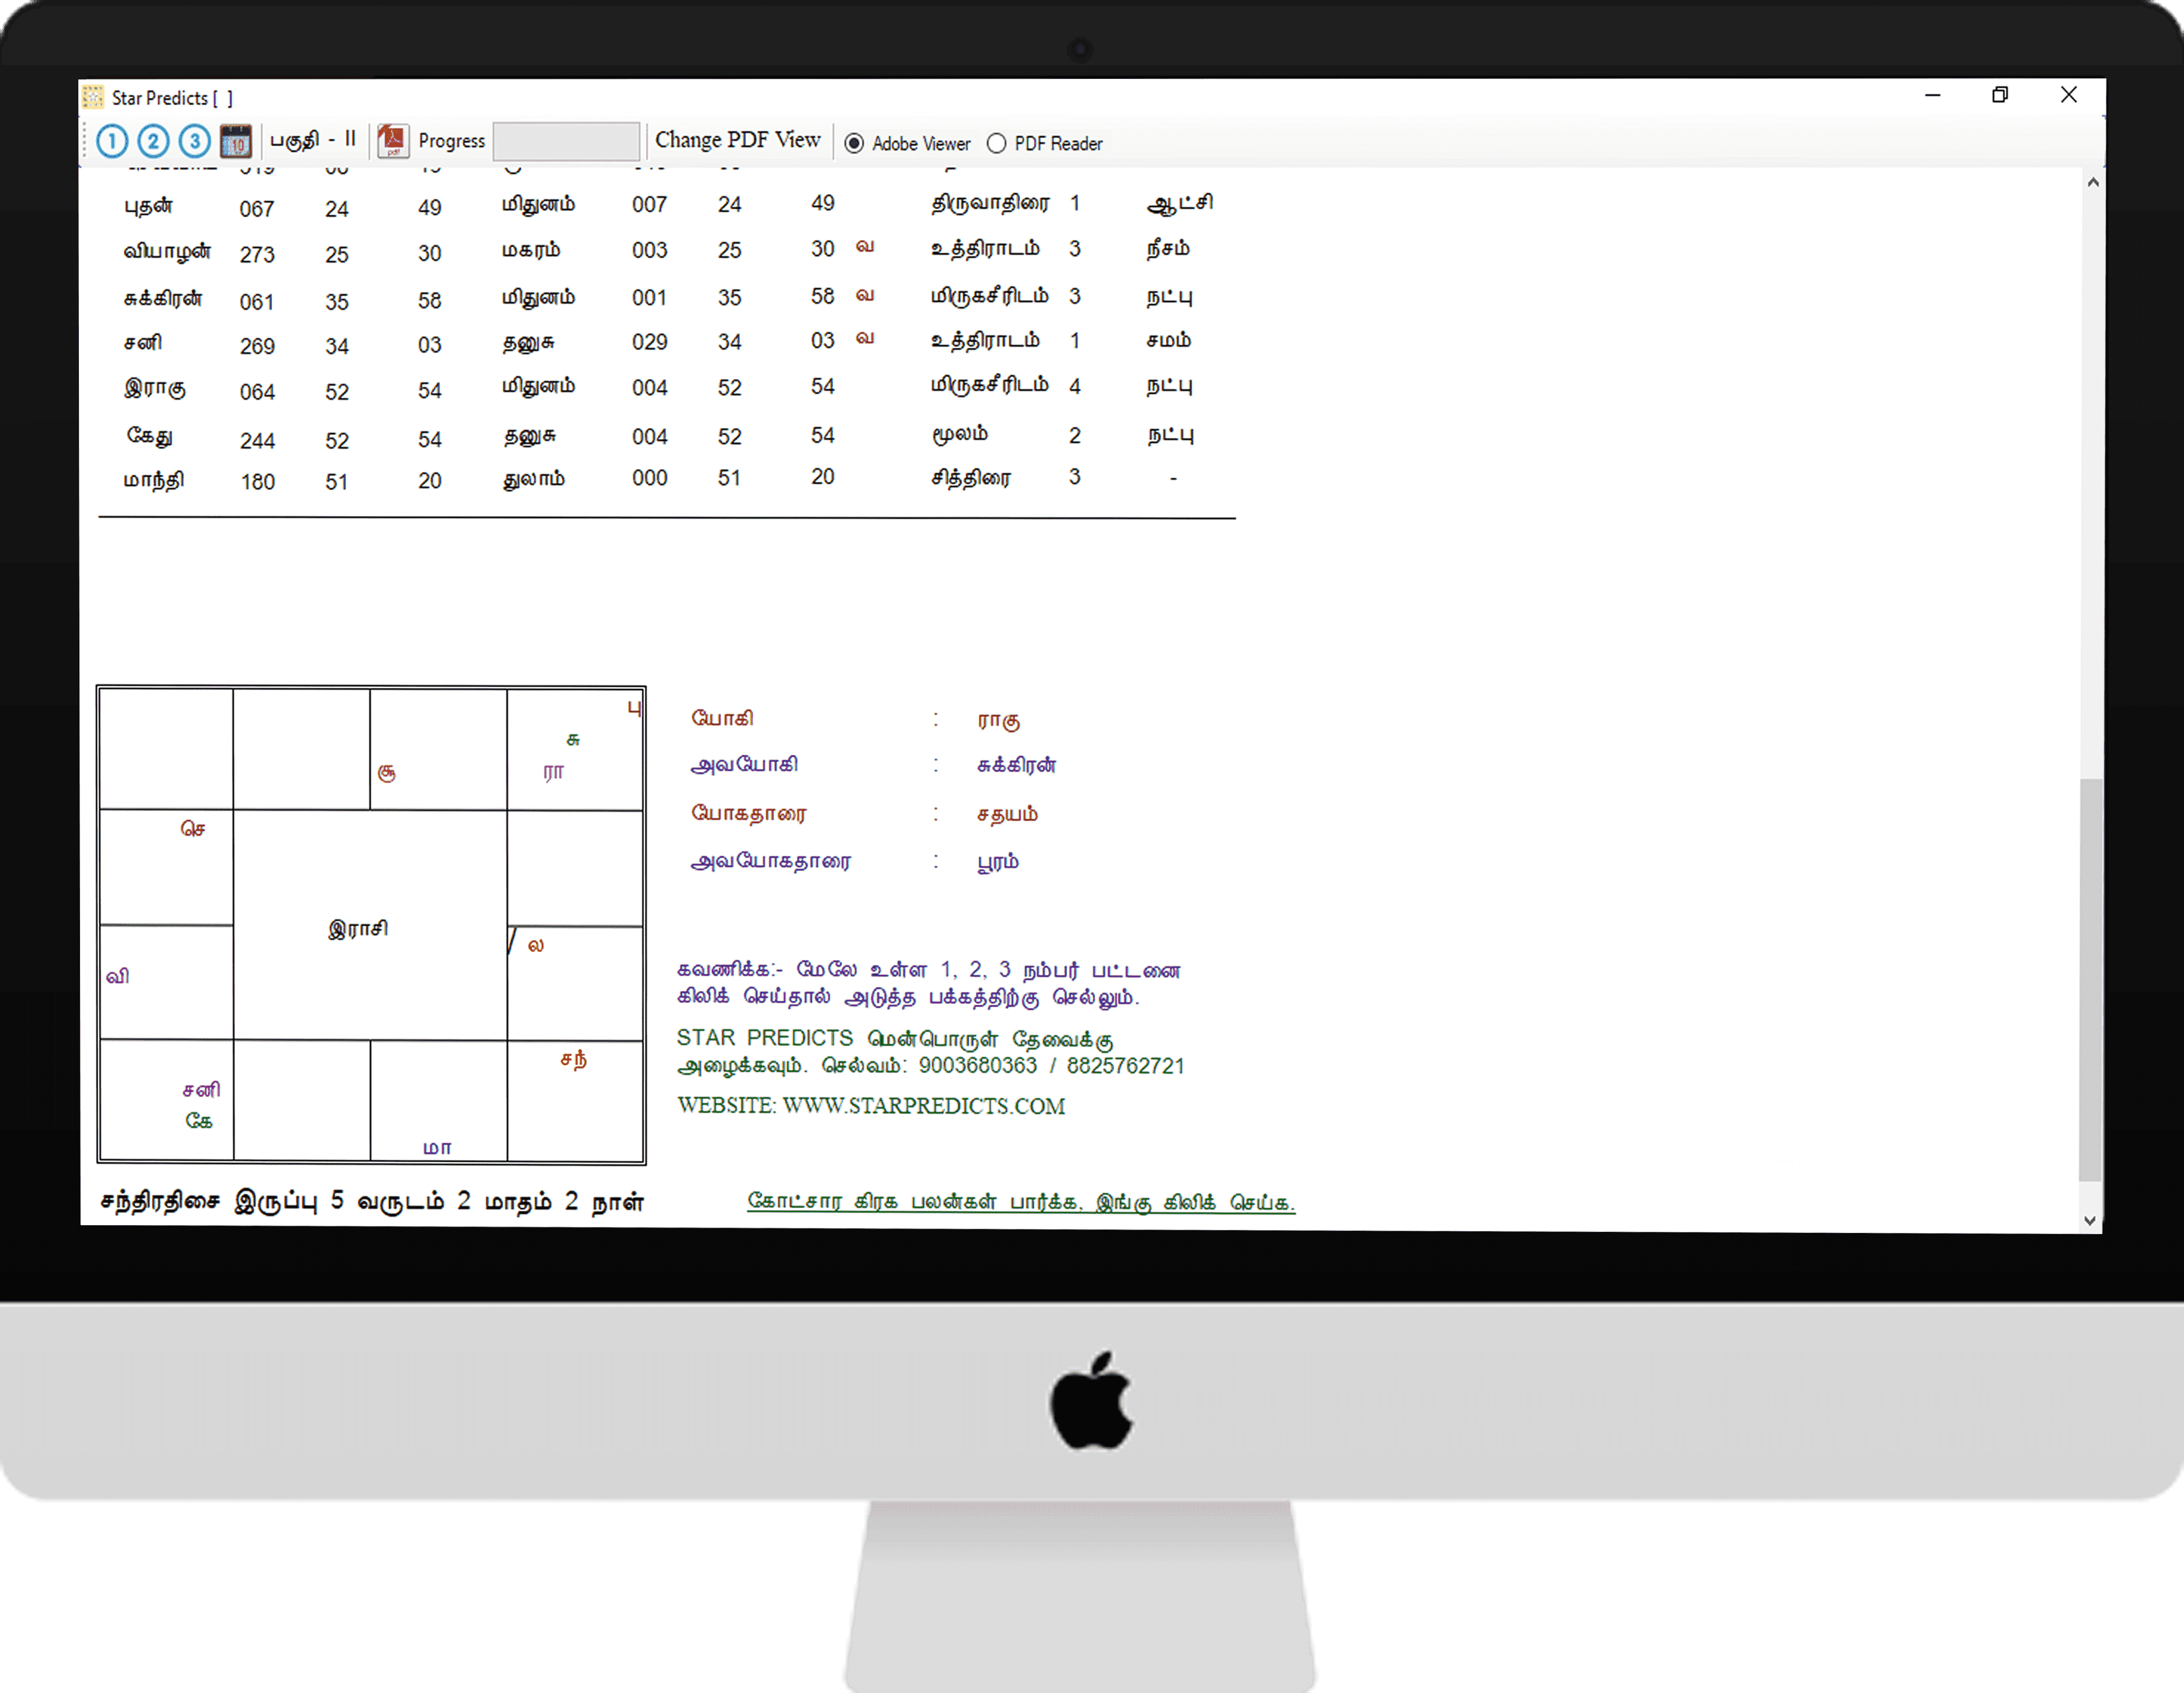Click the ராகு value beside யோகி

point(999,720)
